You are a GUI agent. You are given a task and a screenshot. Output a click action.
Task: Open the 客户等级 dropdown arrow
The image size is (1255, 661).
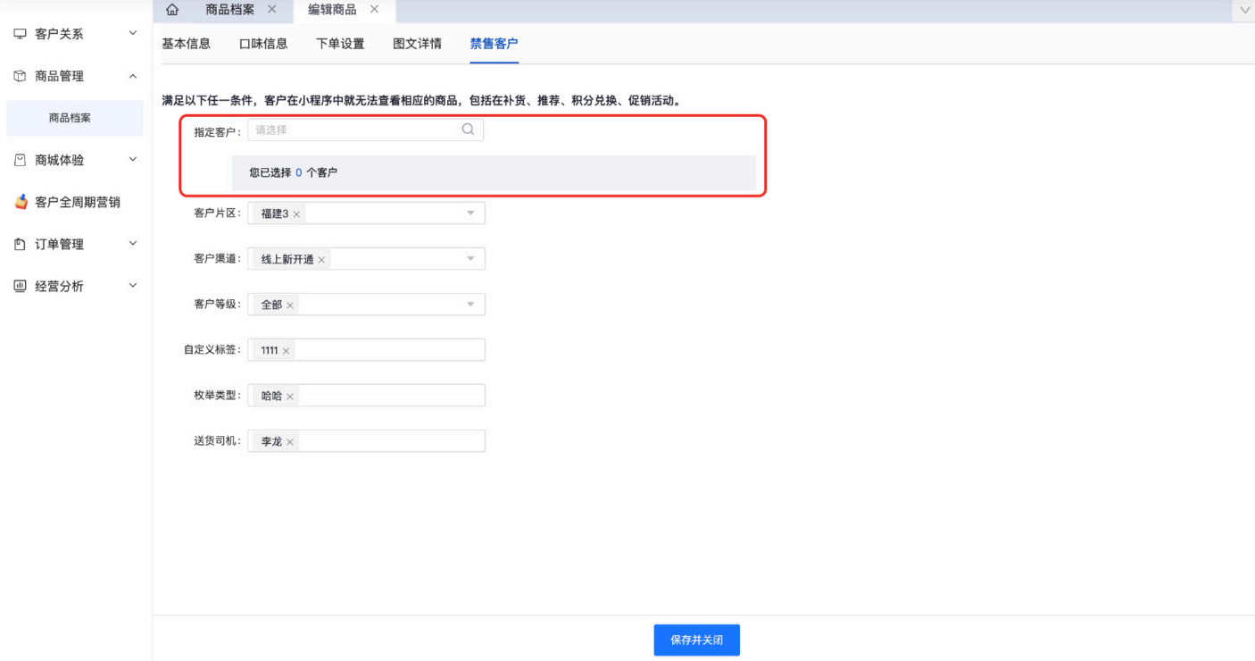click(470, 305)
